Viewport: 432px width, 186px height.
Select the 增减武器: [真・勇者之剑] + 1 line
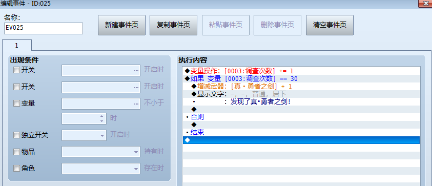point(301,87)
